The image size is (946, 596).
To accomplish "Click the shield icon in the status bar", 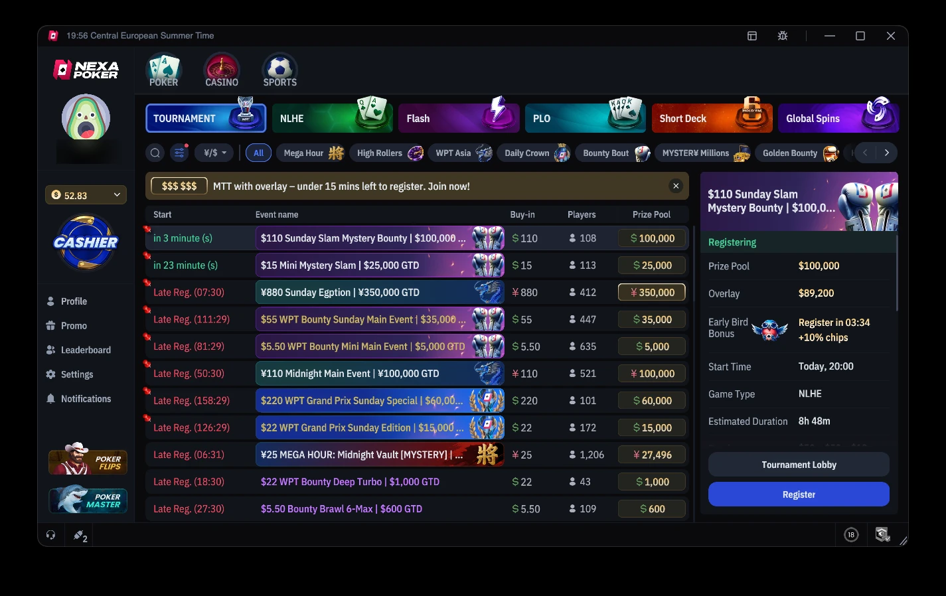I will point(882,535).
